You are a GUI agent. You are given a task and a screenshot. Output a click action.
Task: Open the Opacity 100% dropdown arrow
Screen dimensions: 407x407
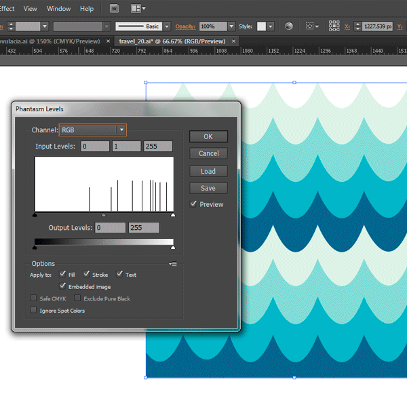(x=231, y=26)
